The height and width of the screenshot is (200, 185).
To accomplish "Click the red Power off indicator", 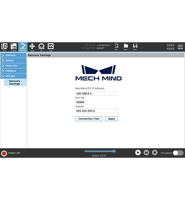I will [x=4, y=153].
